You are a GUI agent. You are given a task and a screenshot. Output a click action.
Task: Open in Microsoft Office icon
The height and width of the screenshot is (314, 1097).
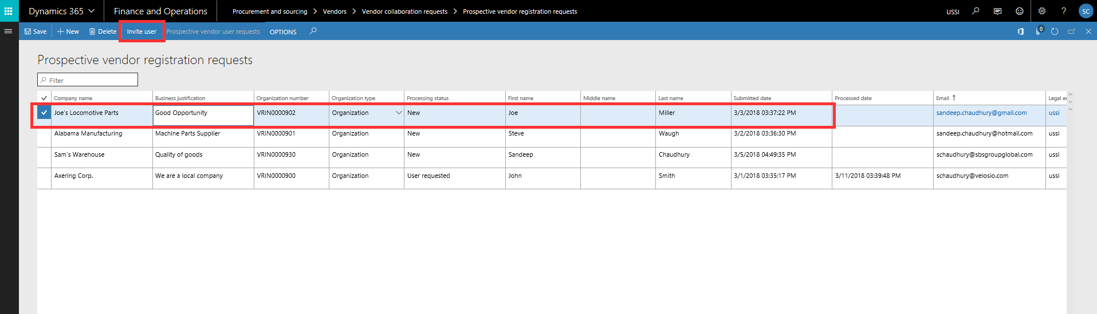tap(1020, 31)
